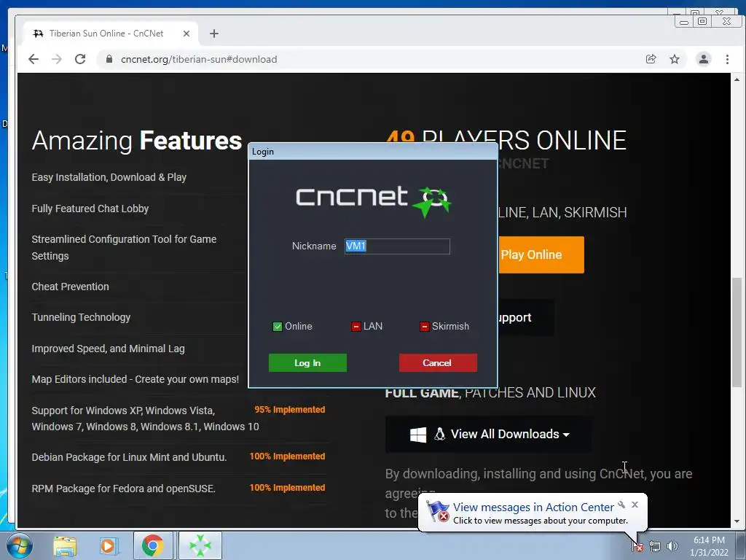746x560 pixels.
Task: Bookmark this page with the star icon
Action: tap(675, 59)
